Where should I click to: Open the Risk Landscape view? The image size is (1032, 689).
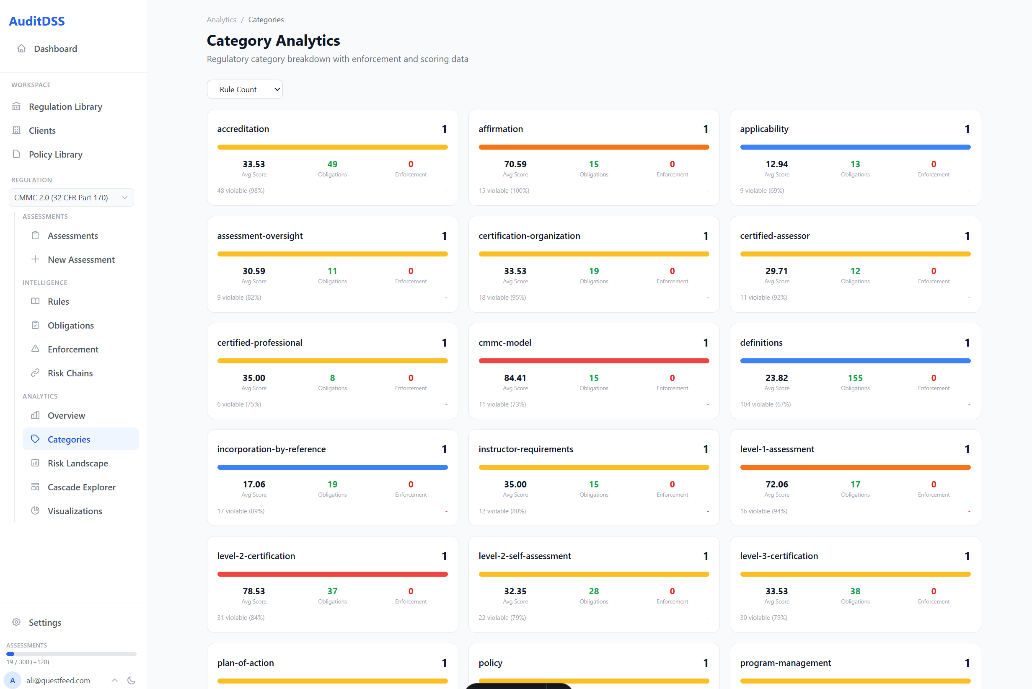(x=78, y=463)
